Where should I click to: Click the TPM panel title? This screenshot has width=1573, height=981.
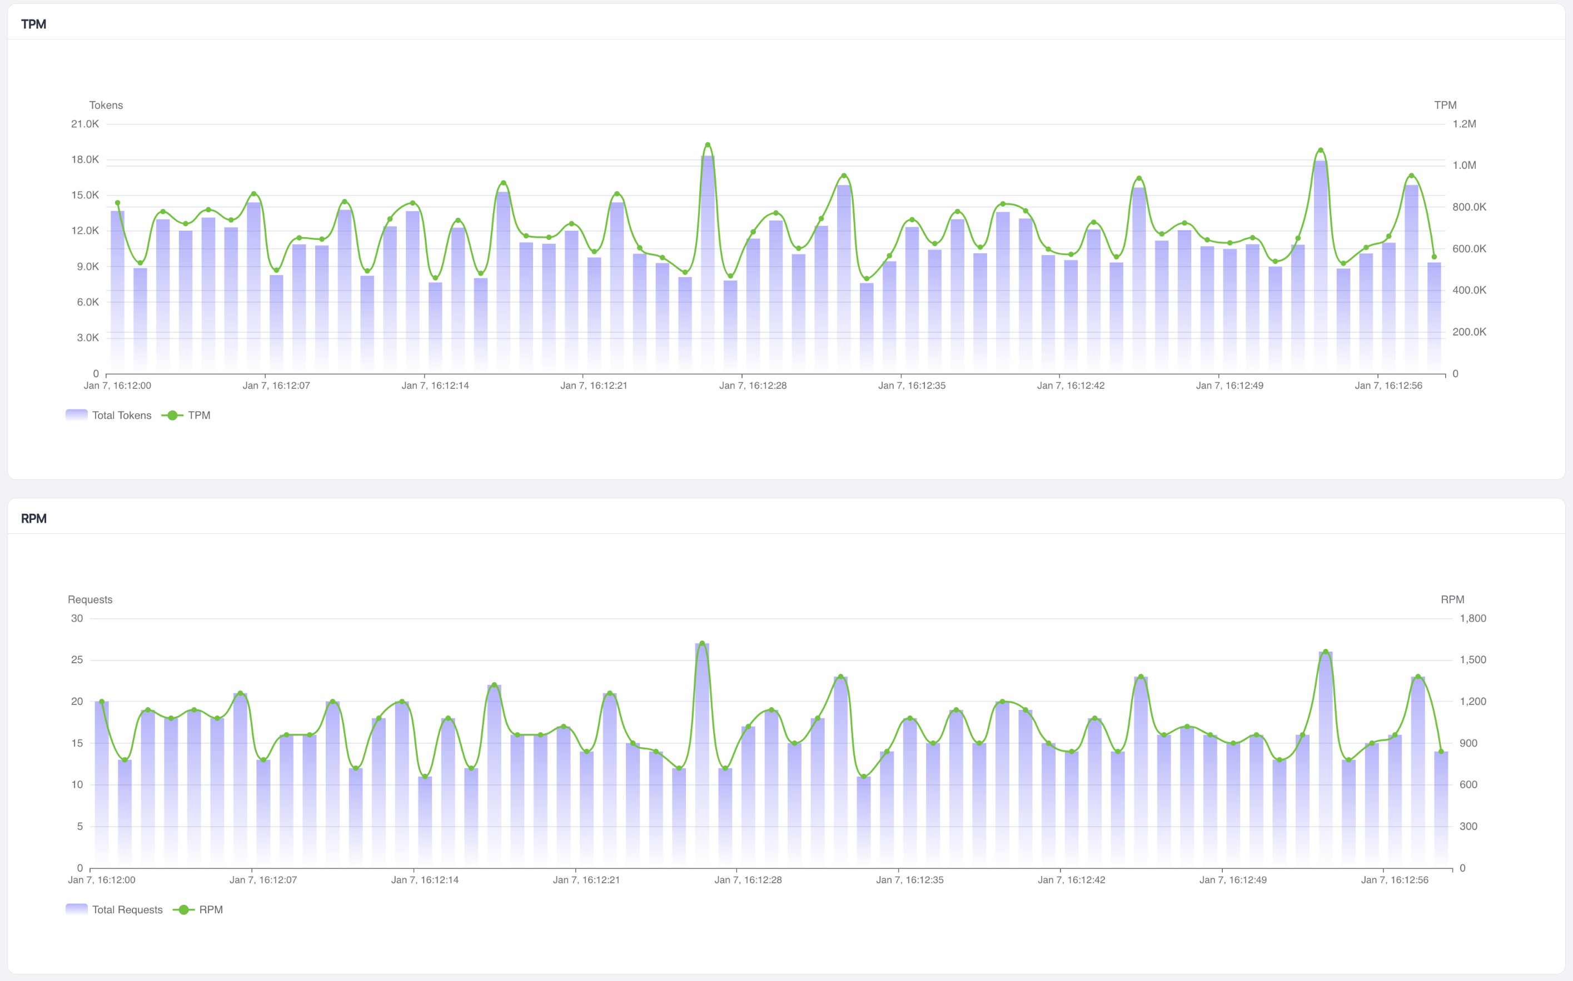pyautogui.click(x=34, y=24)
